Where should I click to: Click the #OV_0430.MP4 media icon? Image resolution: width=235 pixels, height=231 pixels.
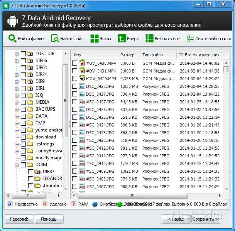click(82, 63)
